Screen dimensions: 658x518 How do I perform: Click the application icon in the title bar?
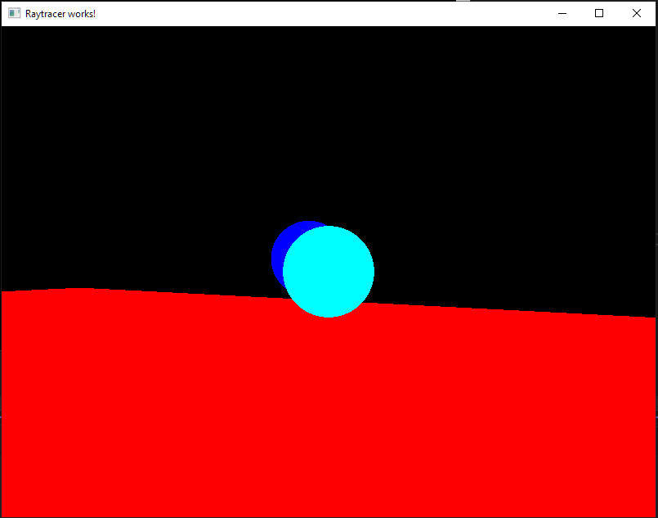click(14, 14)
